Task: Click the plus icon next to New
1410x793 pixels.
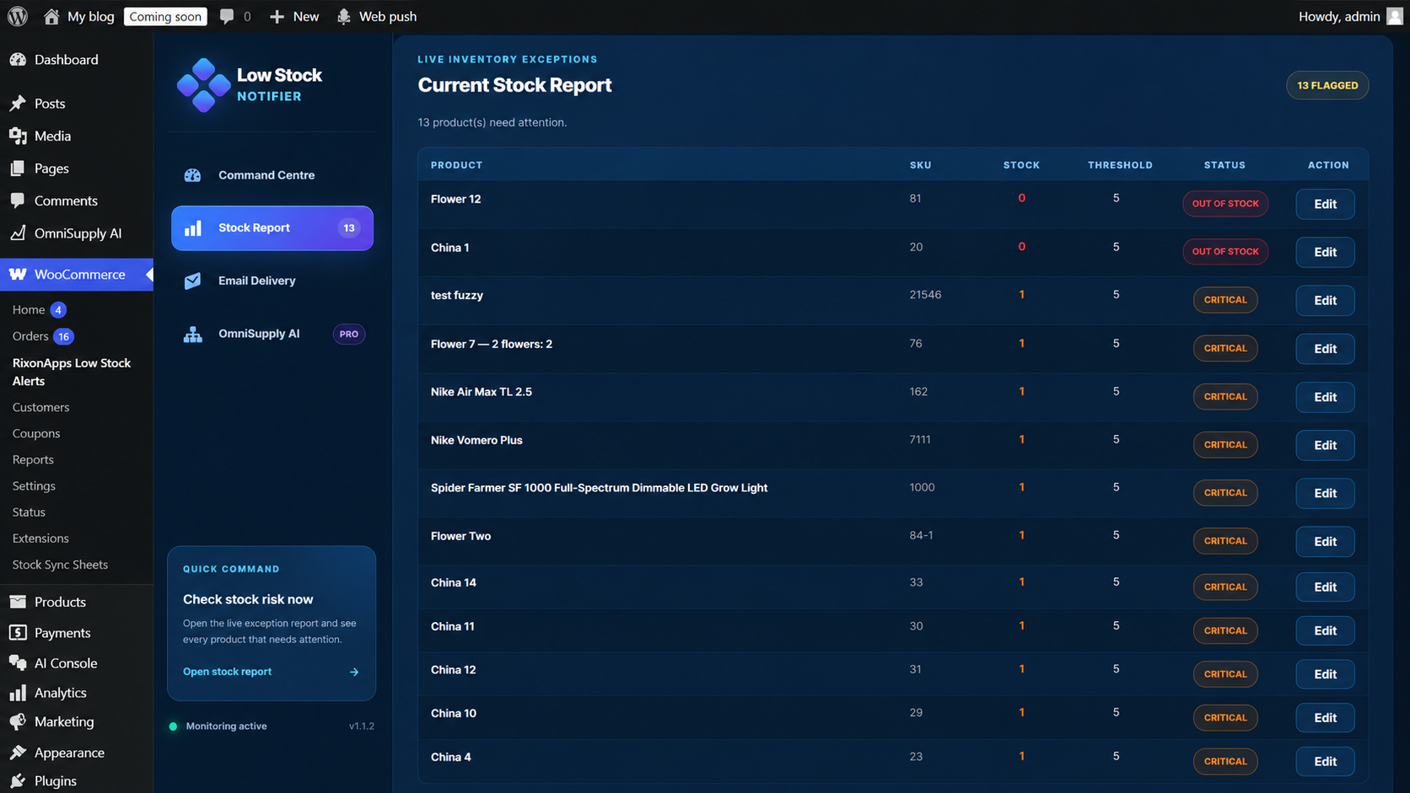Action: coord(277,16)
